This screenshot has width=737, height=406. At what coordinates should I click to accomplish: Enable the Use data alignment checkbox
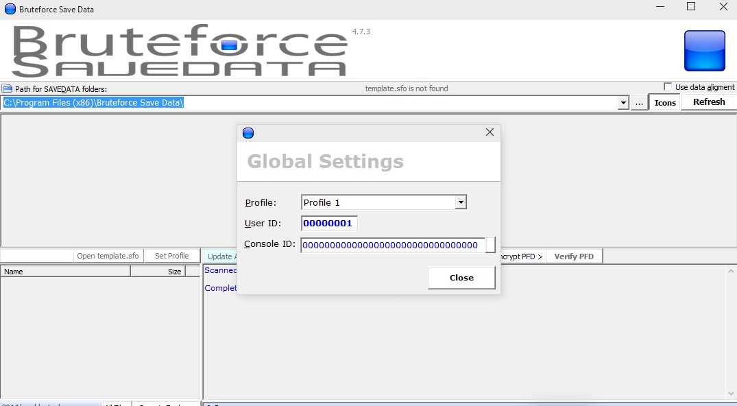pos(668,86)
